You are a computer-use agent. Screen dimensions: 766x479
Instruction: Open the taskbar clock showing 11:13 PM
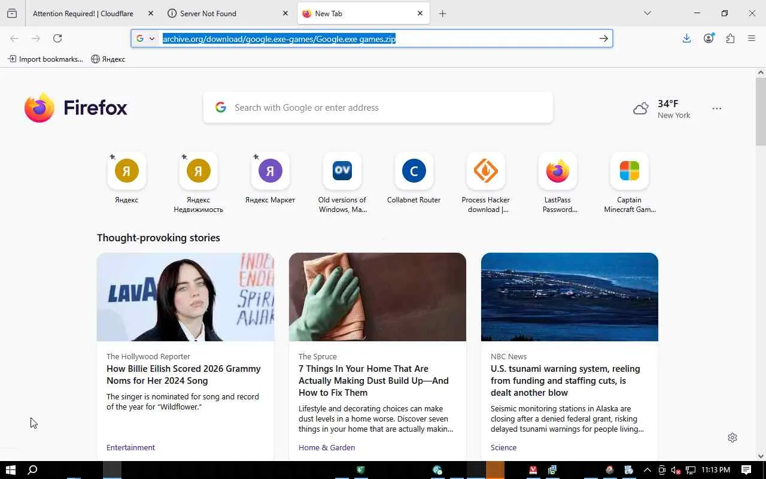[x=716, y=470]
